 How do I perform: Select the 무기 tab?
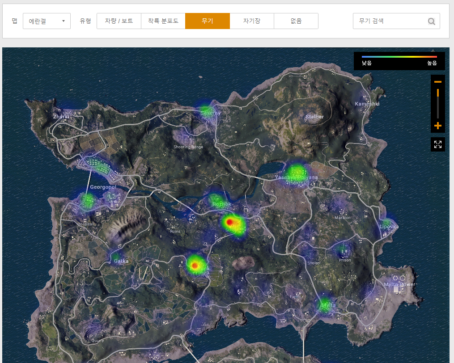coord(208,21)
